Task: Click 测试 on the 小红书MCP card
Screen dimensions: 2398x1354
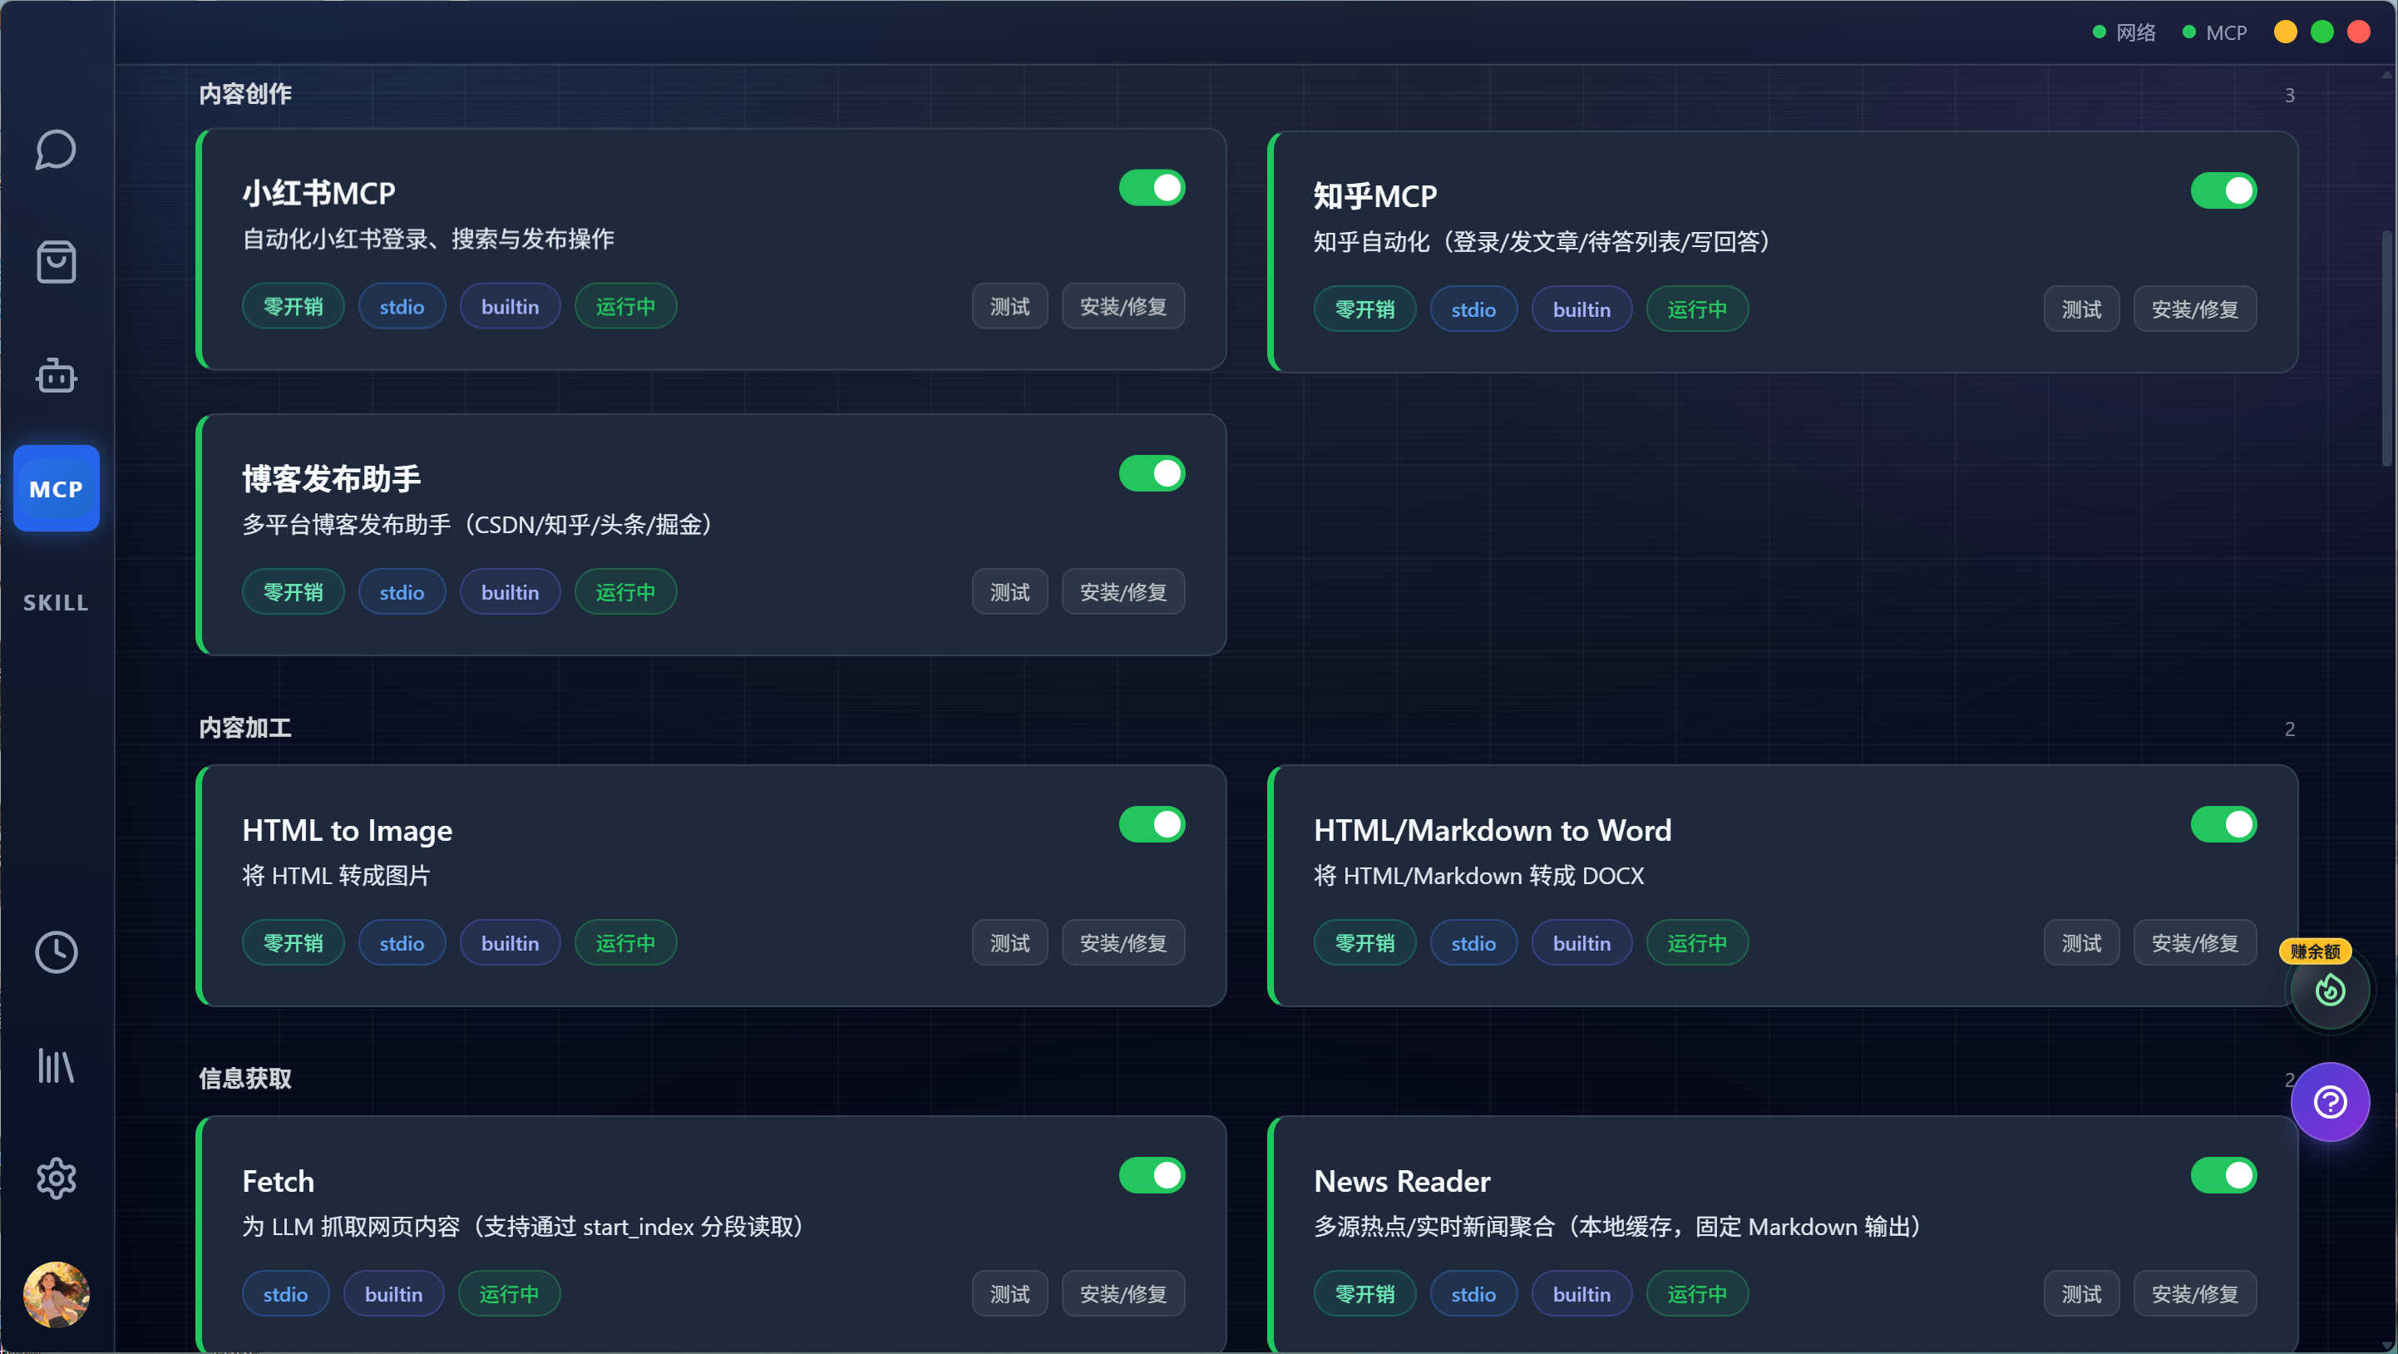Action: [x=1010, y=306]
